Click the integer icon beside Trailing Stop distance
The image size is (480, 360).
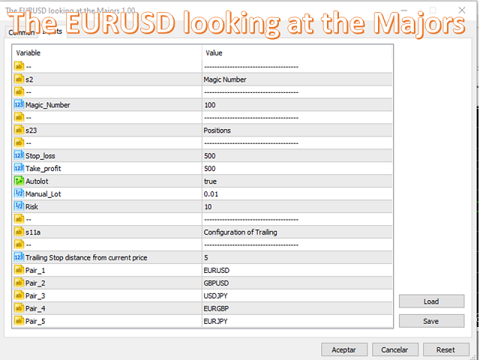coord(19,257)
